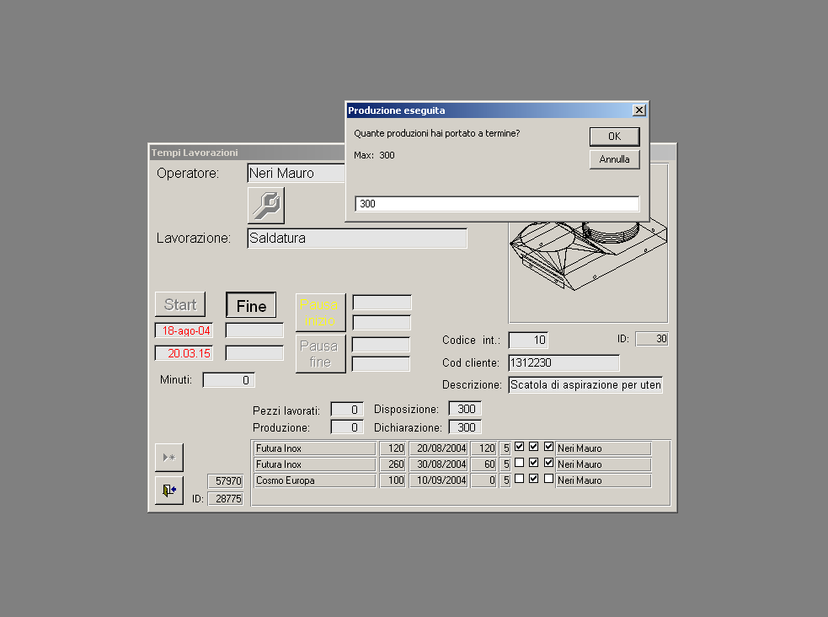Click the Minuti field

tap(228, 380)
